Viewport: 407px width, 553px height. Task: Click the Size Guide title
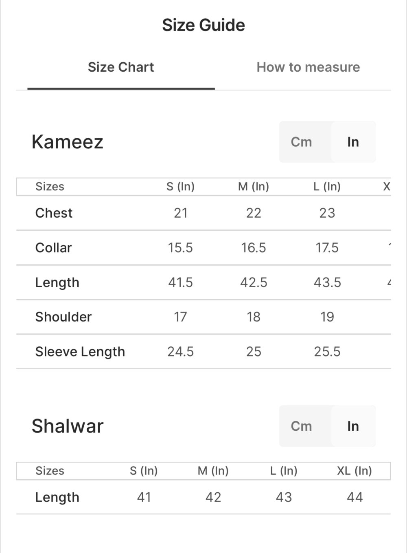(x=203, y=25)
